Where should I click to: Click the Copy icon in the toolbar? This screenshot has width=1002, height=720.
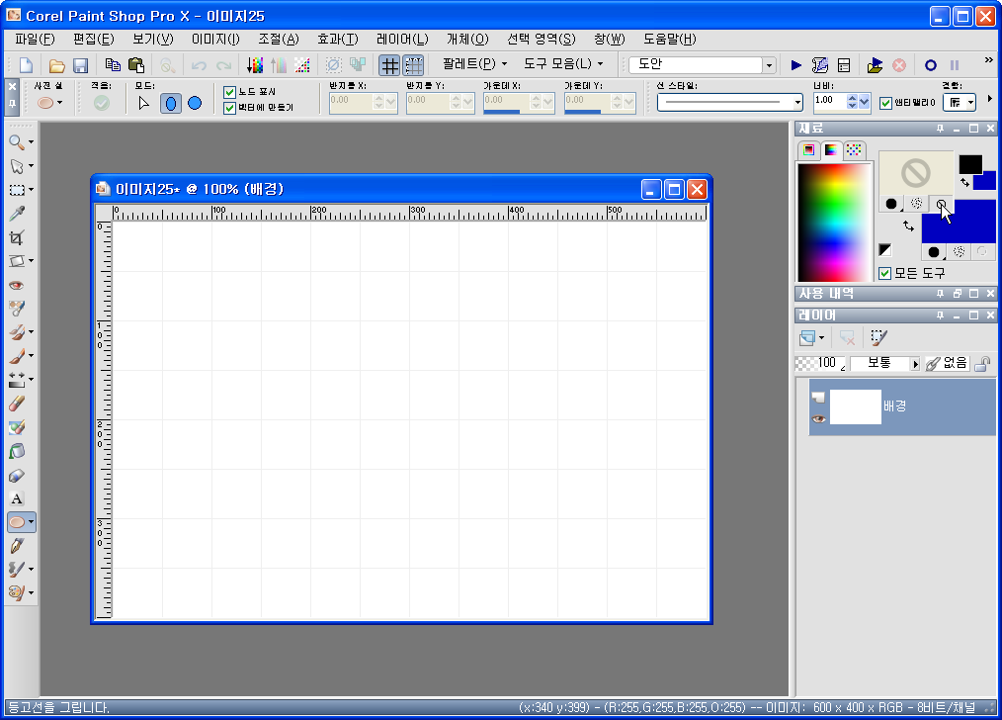[113, 64]
